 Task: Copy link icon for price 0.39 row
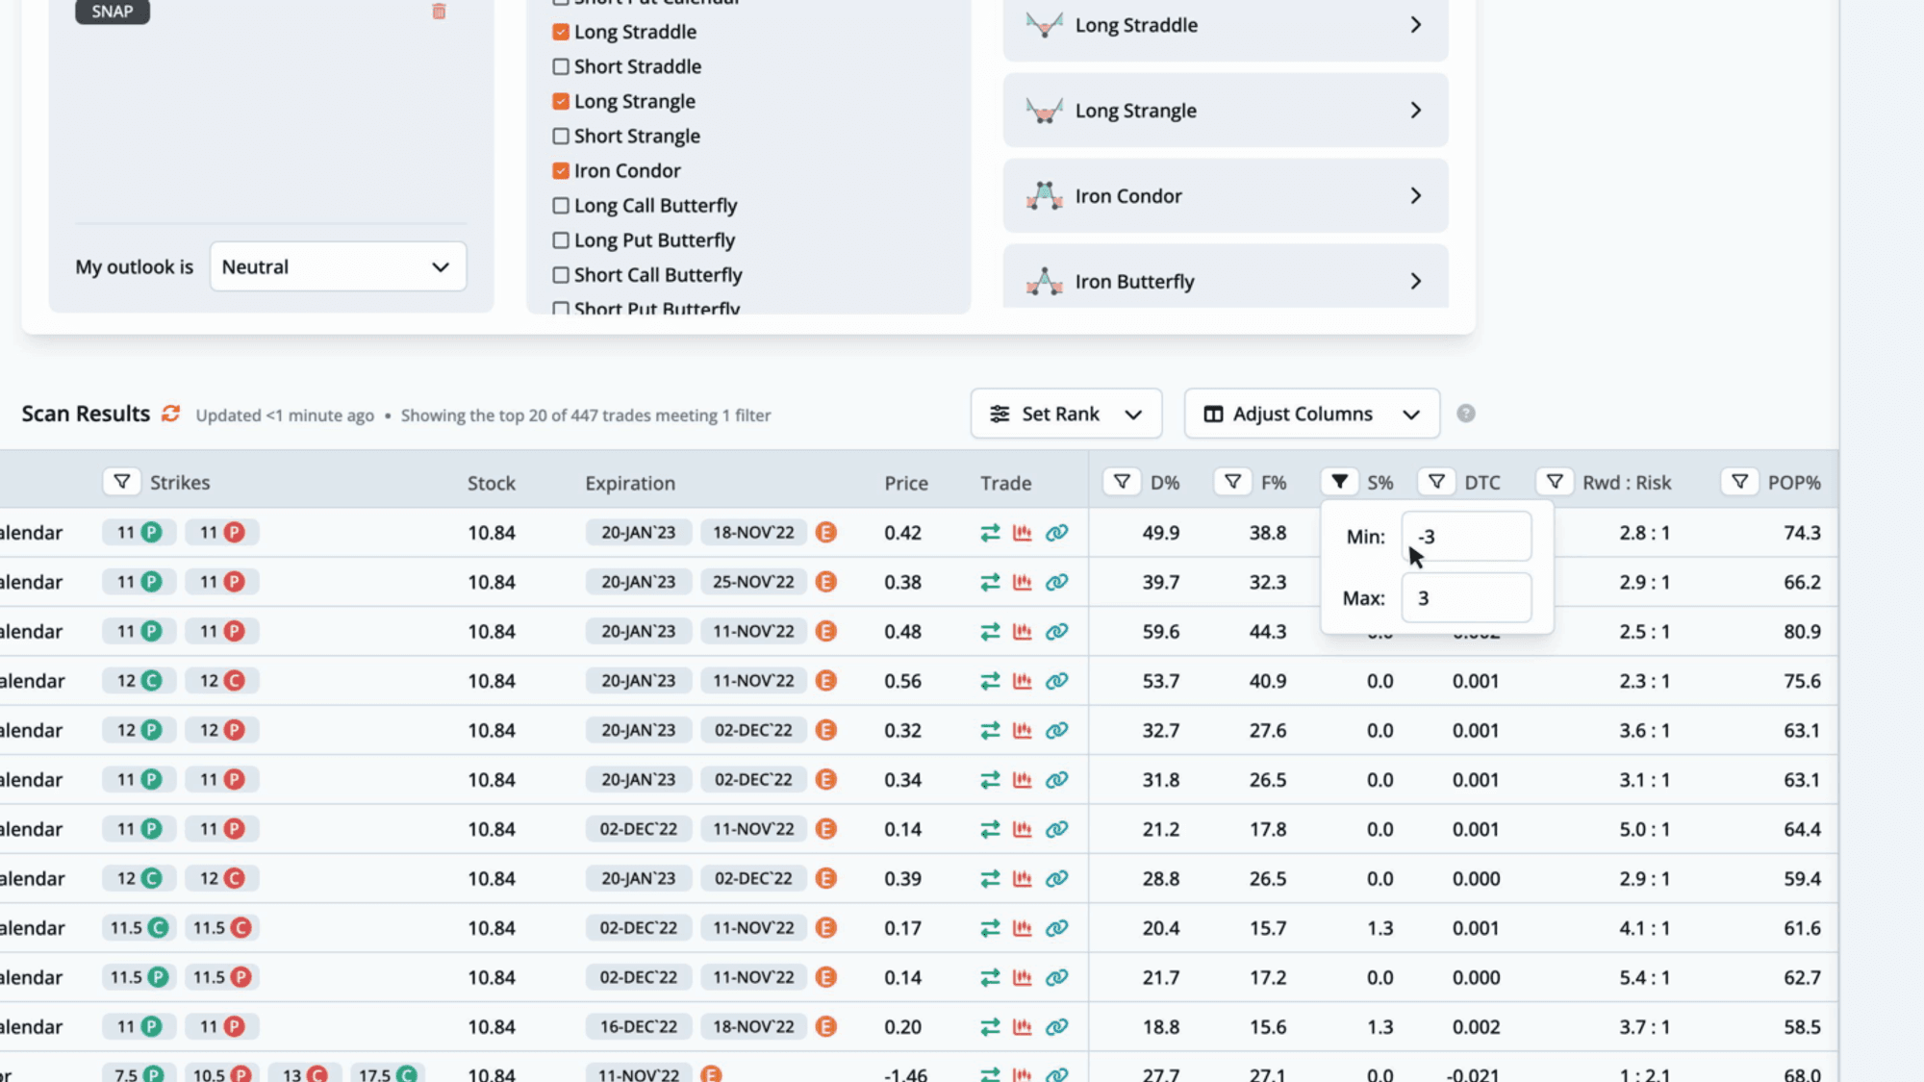point(1056,879)
